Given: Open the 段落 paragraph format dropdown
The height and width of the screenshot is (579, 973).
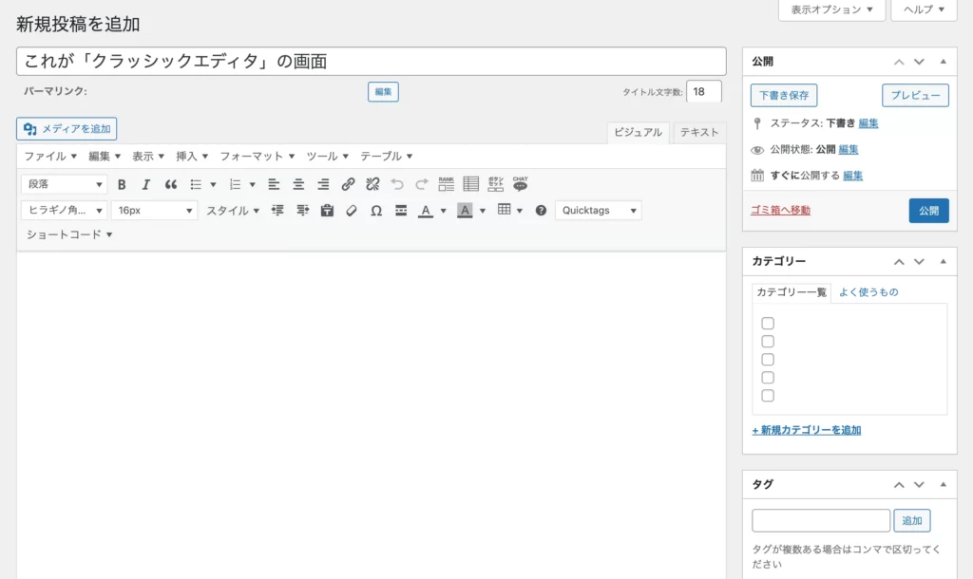Looking at the screenshot, I should pos(65,184).
